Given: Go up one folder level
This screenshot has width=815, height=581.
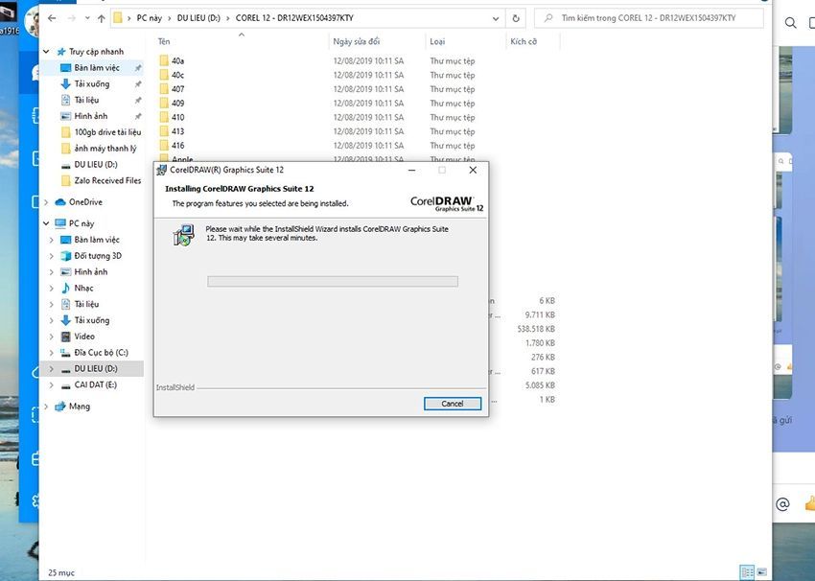Looking at the screenshot, I should tap(102, 18).
